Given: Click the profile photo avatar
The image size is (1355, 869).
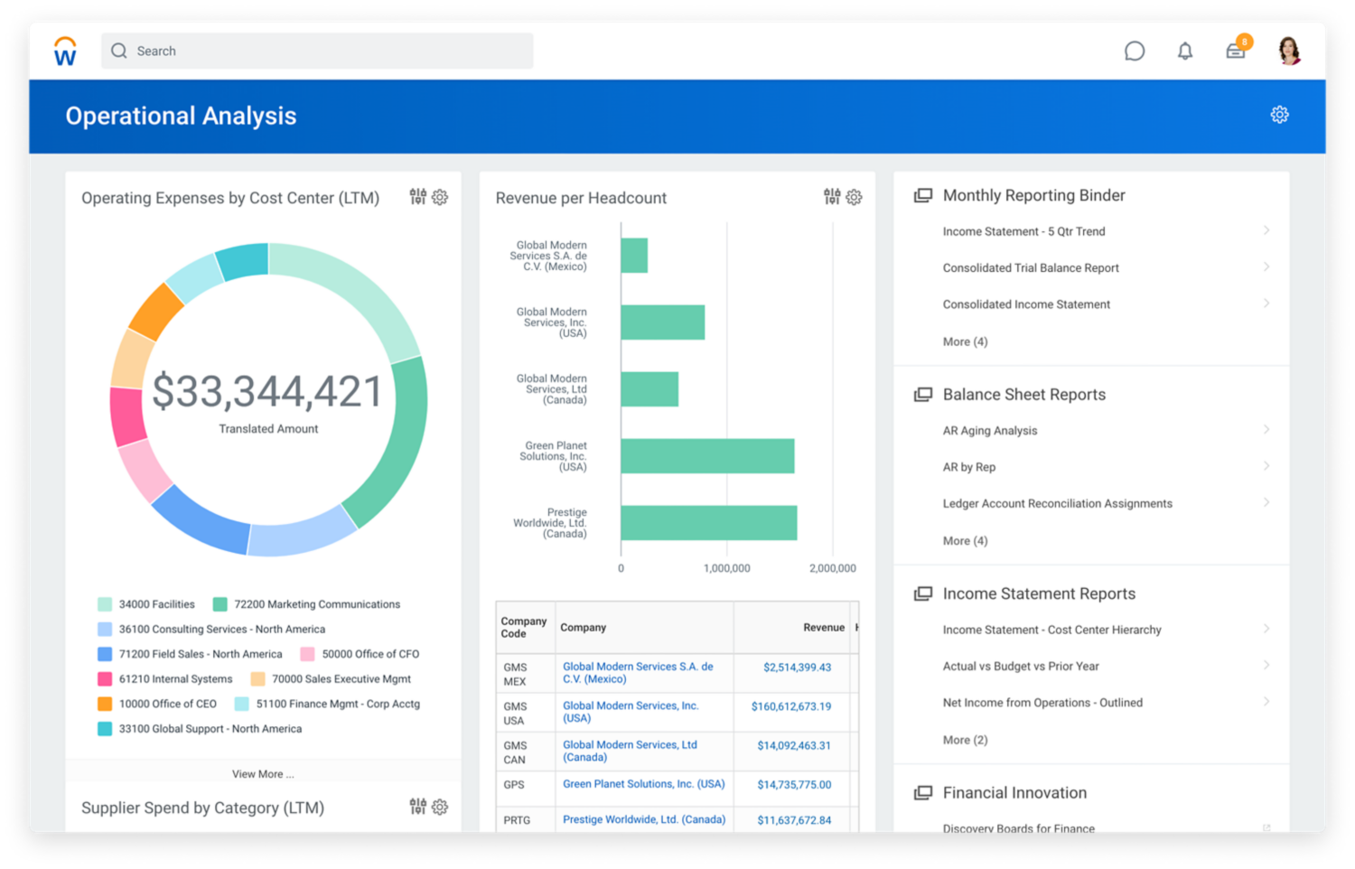Looking at the screenshot, I should point(1286,51).
